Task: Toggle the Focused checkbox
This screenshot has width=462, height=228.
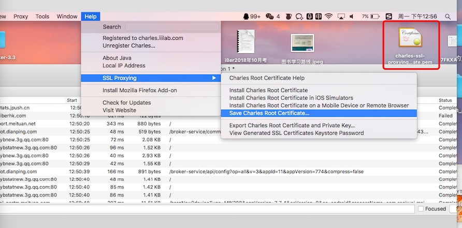Action: coord(421,208)
